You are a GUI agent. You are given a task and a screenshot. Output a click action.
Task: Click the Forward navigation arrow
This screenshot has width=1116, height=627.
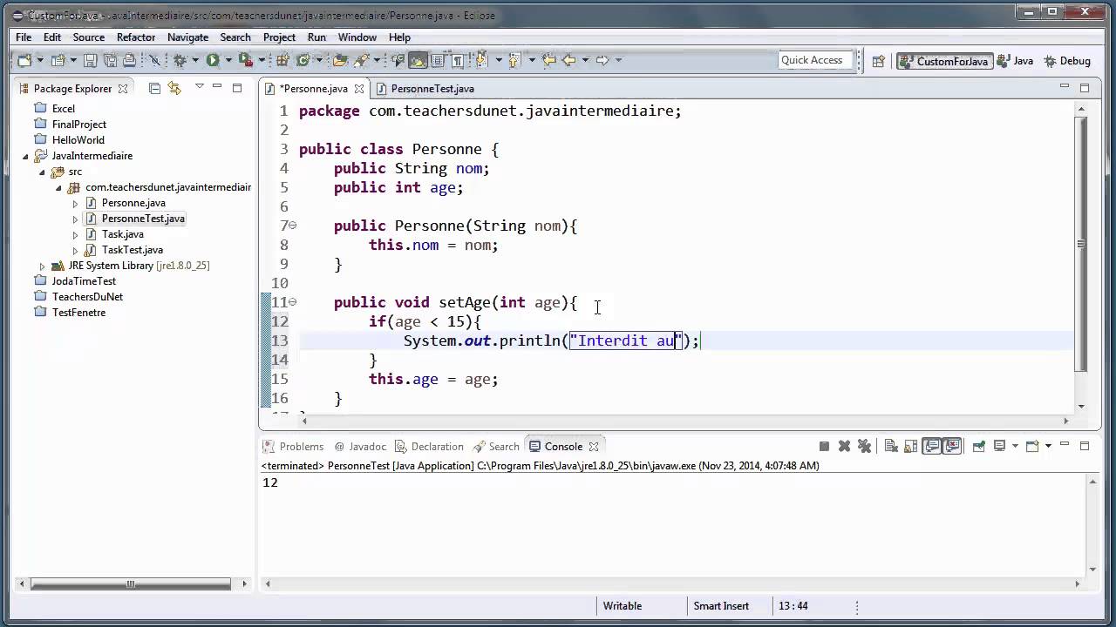pos(602,60)
